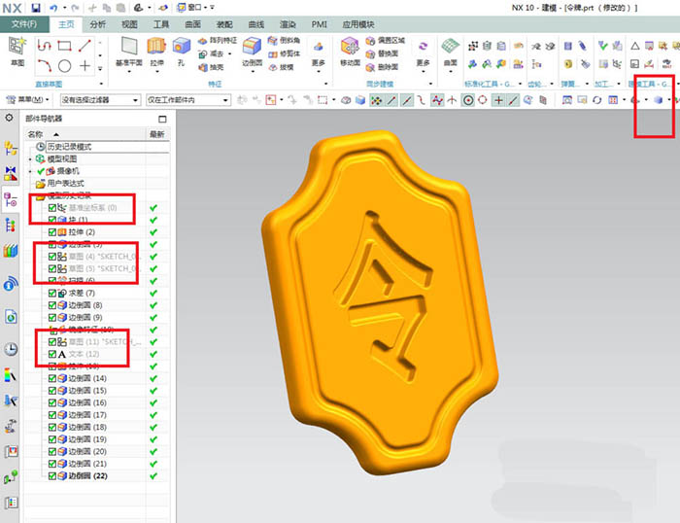The image size is (680, 523).
Task: Click the 倒斜角 Chamfer button
Action: pos(284,41)
